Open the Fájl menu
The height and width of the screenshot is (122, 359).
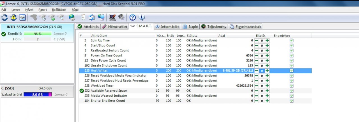coord(4,9)
